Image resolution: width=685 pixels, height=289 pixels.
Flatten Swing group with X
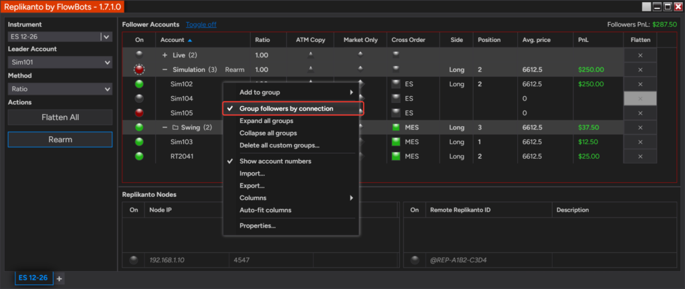640,127
